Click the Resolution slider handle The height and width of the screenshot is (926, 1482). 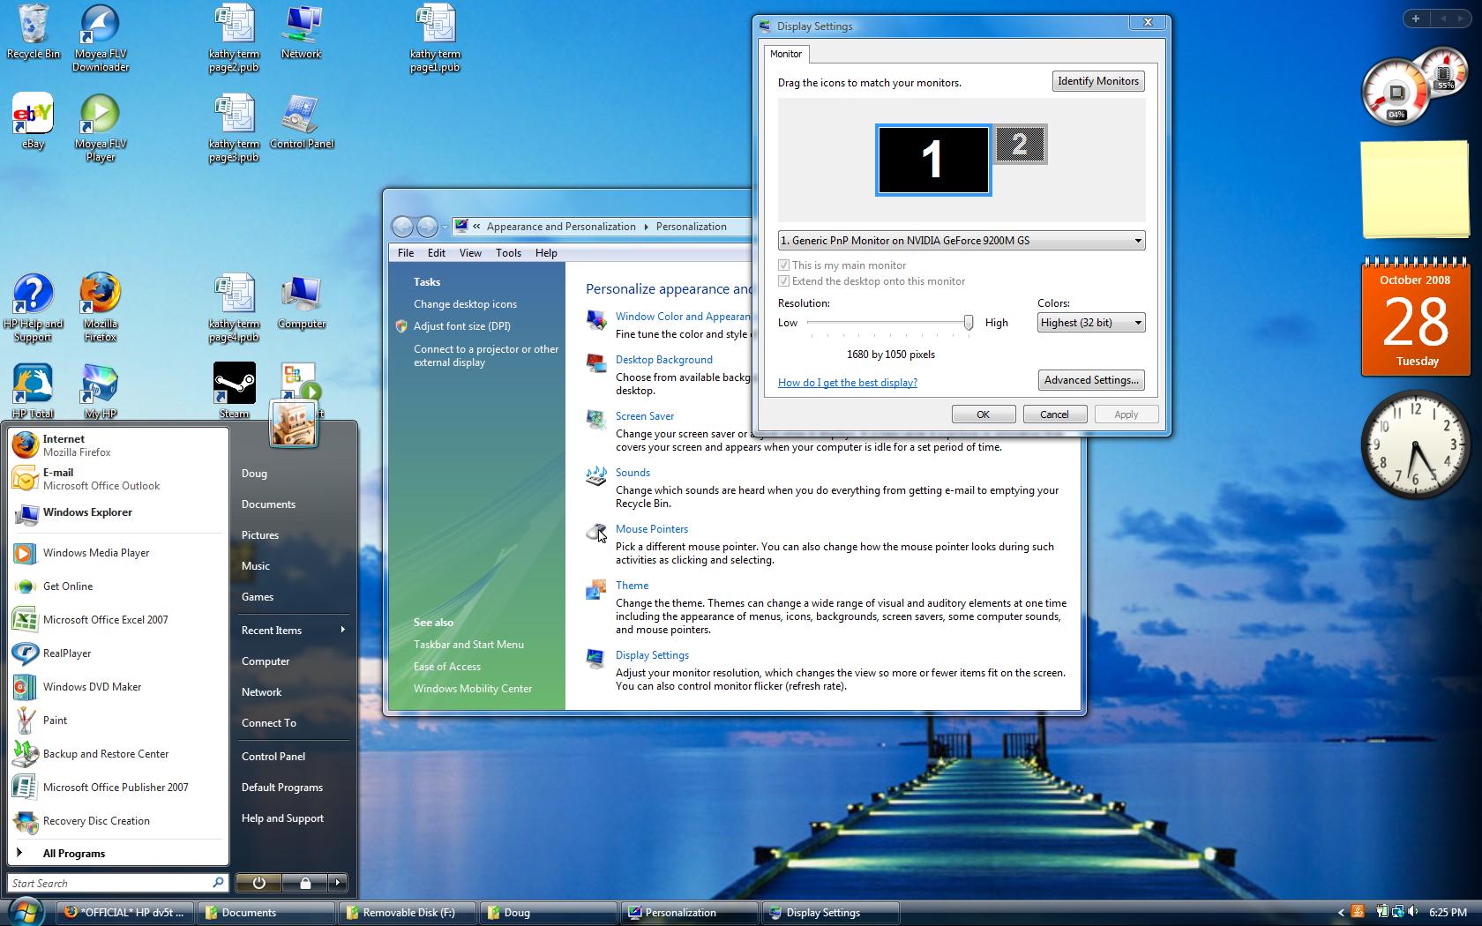tap(968, 323)
